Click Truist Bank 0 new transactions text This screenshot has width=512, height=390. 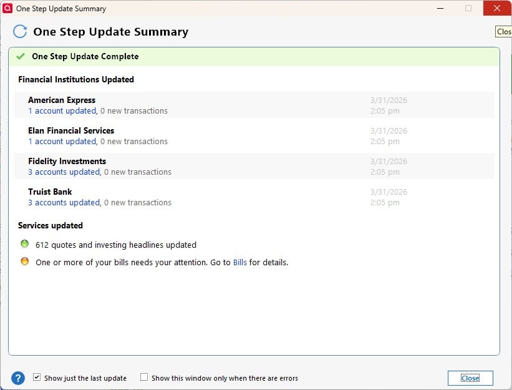[137, 203]
